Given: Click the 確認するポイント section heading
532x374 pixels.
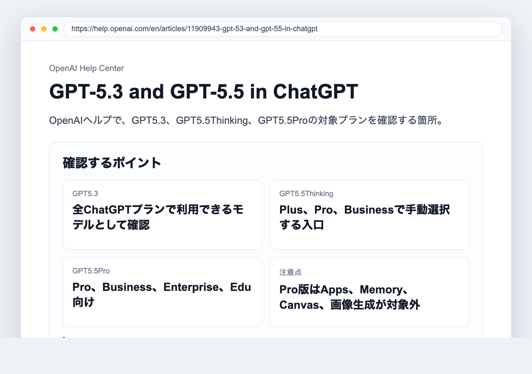Looking at the screenshot, I should coord(112,163).
